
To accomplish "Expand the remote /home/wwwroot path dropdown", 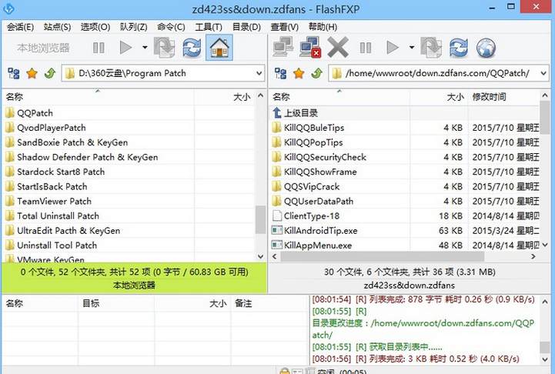I will 542,74.
